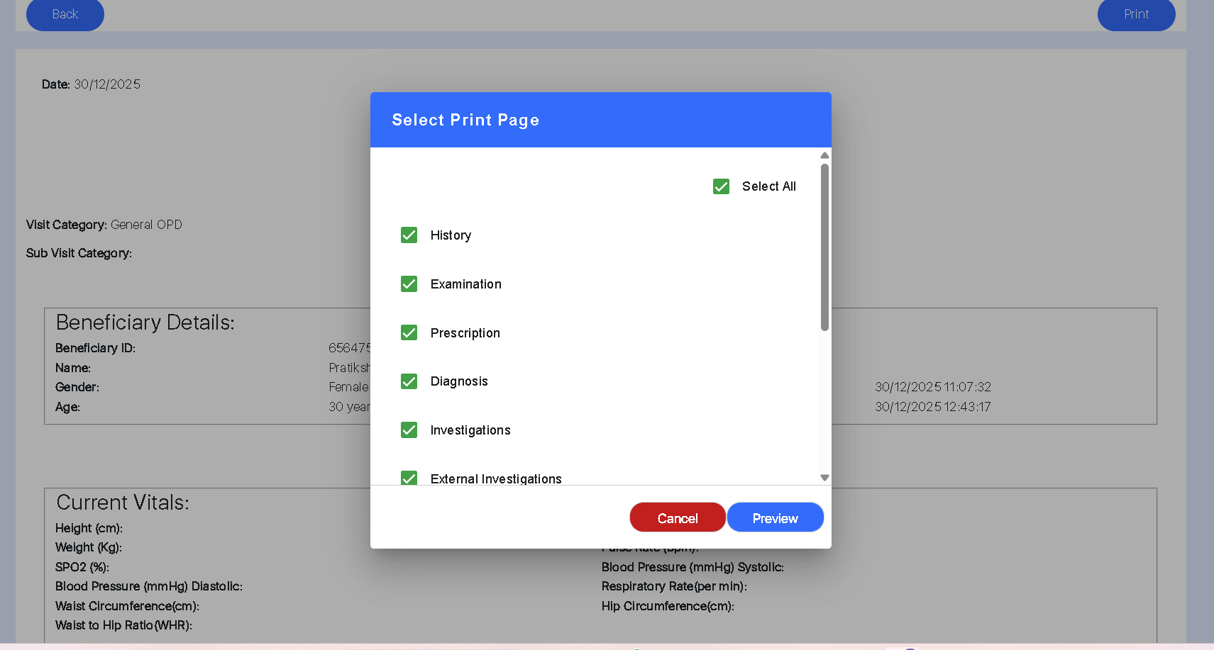This screenshot has width=1214, height=650.
Task: Click the dialog's vertical scrollbar thumb
Action: point(824,247)
